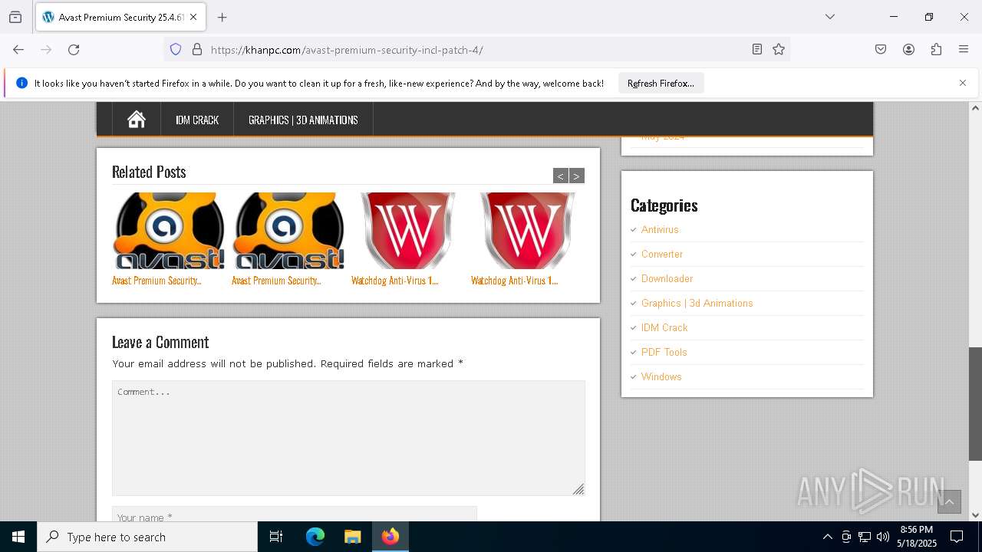Go back to previous page

click(x=18, y=50)
